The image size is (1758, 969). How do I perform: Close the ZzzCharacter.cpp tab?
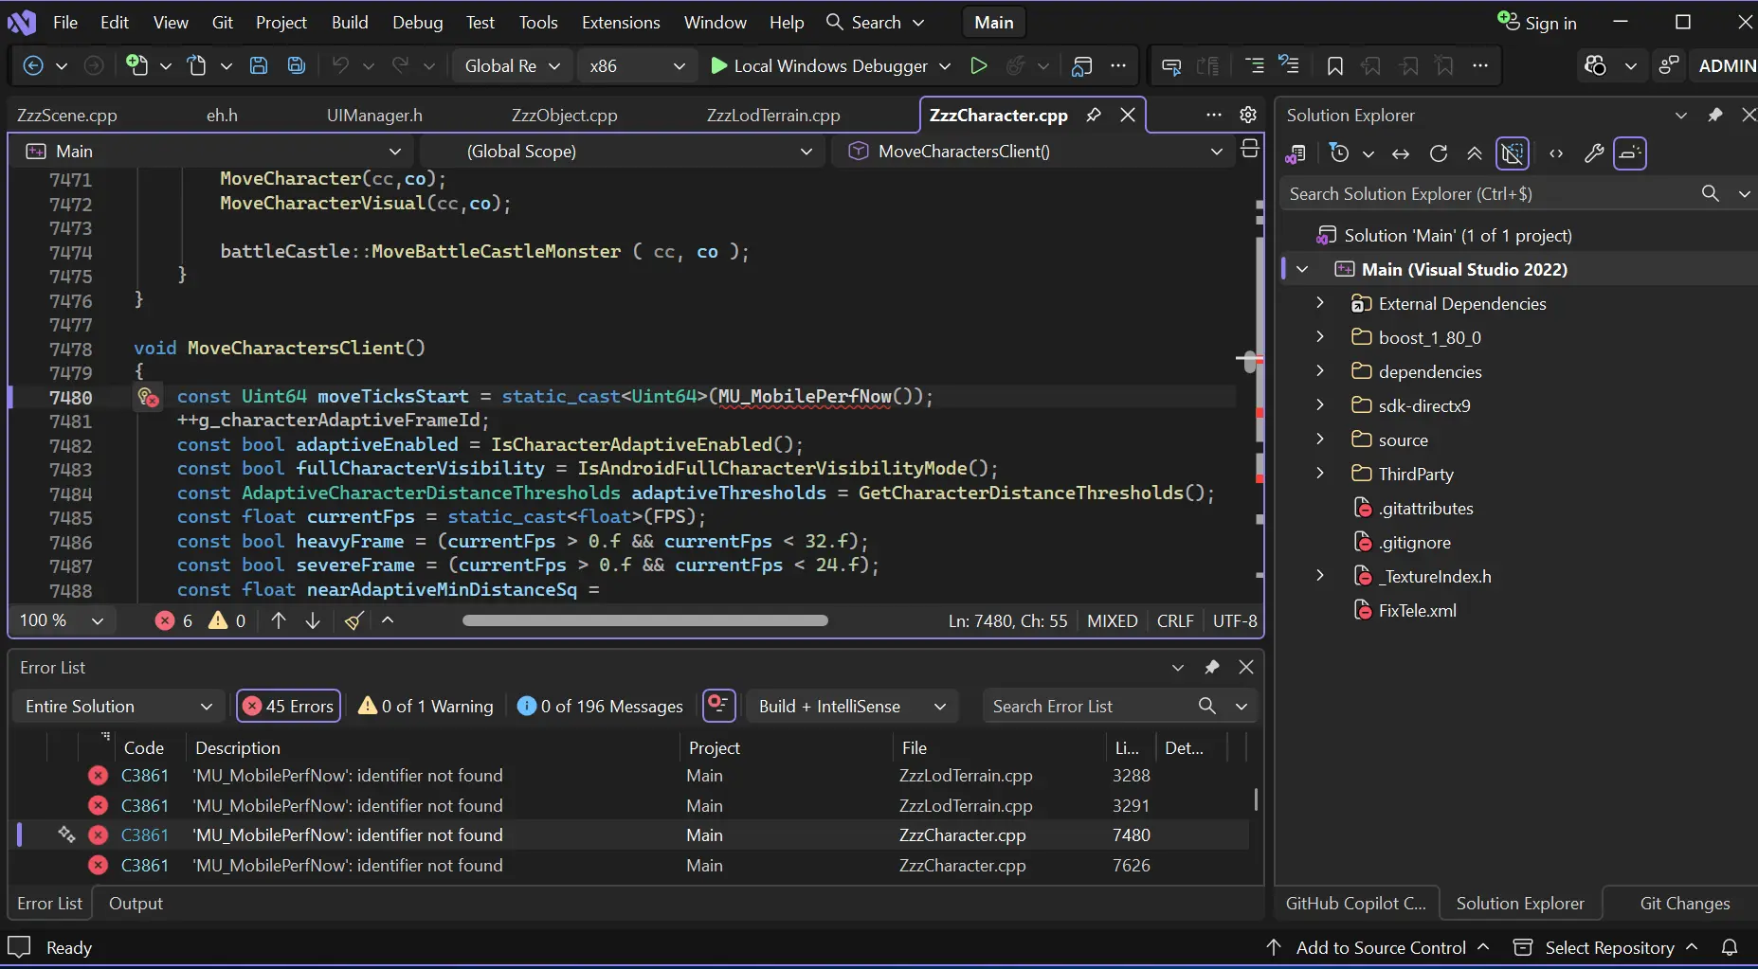[x=1128, y=115]
